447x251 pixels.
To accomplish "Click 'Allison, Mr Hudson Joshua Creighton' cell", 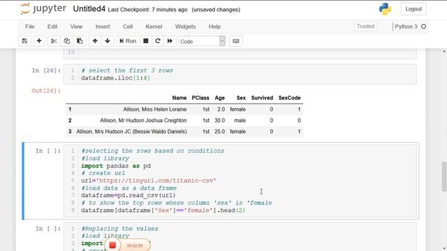I will tap(143, 121).
